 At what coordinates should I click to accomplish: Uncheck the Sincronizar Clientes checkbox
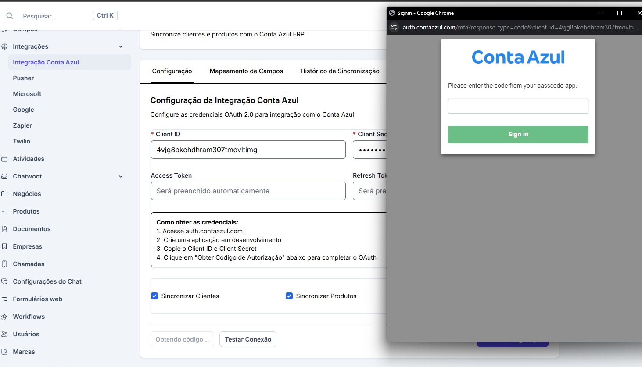pos(154,296)
